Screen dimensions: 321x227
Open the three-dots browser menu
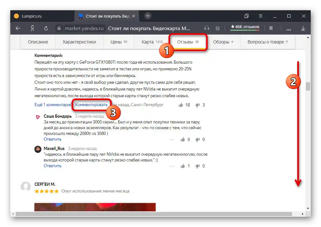289,29
